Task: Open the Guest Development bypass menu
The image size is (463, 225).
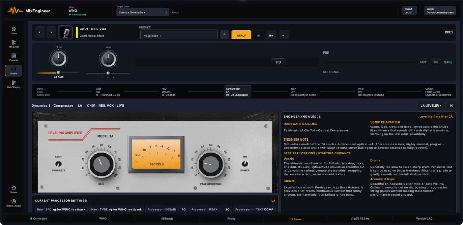Action: click(440, 11)
